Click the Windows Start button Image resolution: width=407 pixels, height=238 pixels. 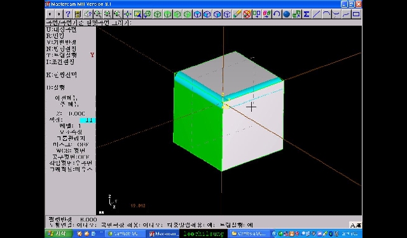click(57, 234)
